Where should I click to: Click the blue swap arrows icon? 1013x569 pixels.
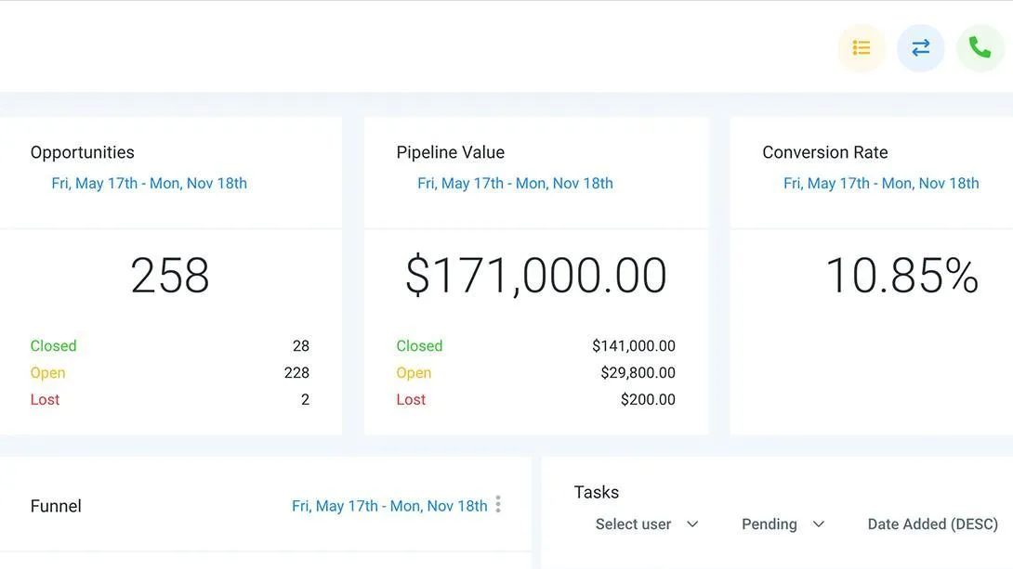tap(921, 47)
